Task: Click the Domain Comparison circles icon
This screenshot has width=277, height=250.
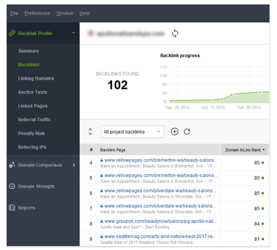Action: [x=12, y=165]
